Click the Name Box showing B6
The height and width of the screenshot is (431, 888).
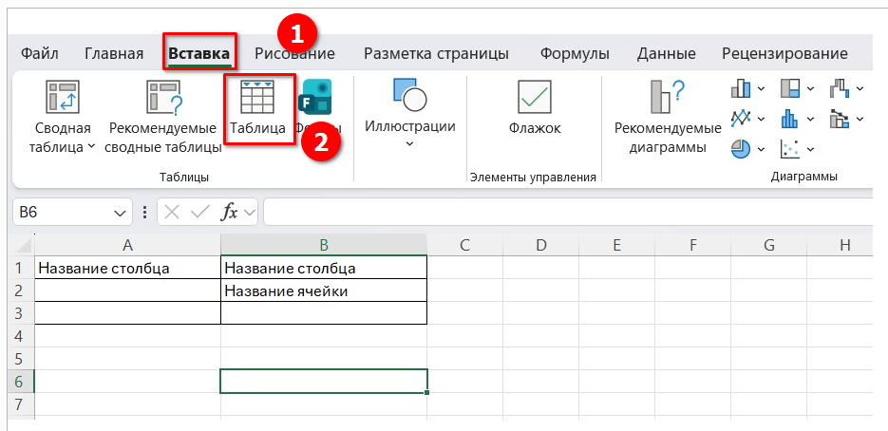coord(63,213)
